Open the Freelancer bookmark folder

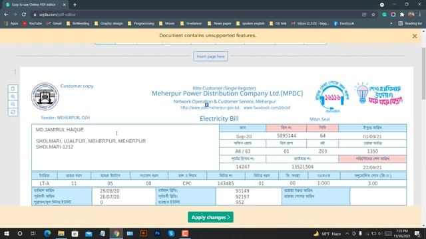tap(191, 24)
